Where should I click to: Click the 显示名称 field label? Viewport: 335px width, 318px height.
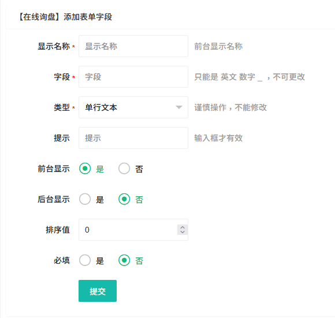point(54,46)
